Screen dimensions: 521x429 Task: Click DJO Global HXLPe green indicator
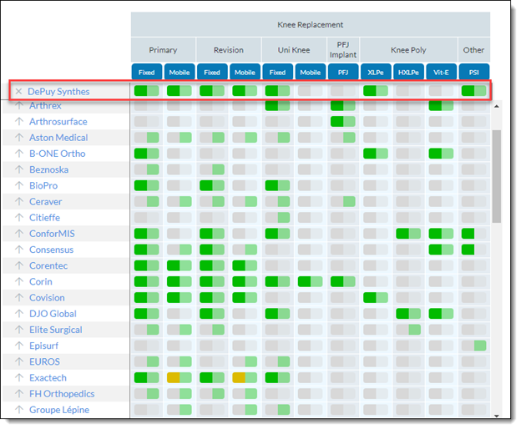coord(408,314)
